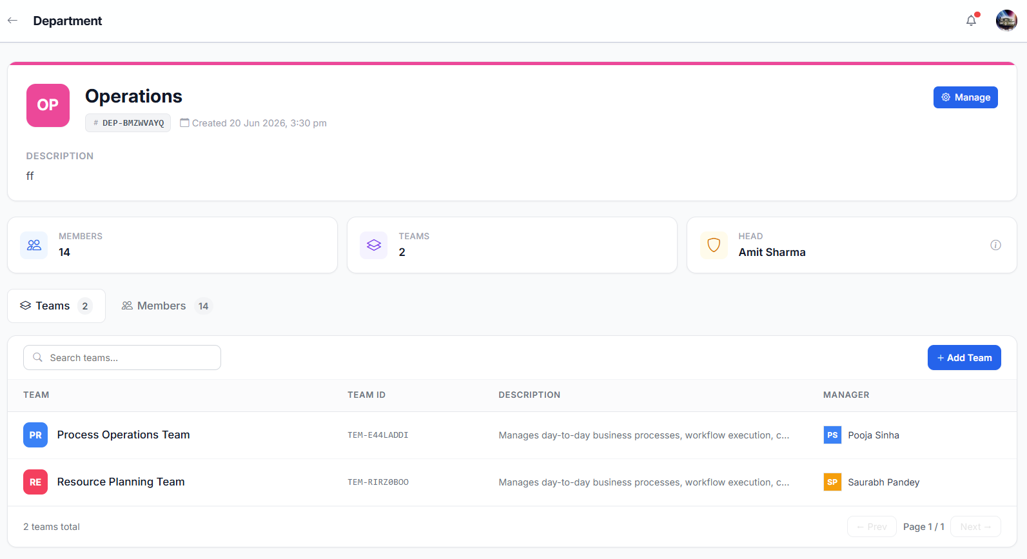Click the MANAGER column header
1027x559 pixels.
(x=846, y=395)
